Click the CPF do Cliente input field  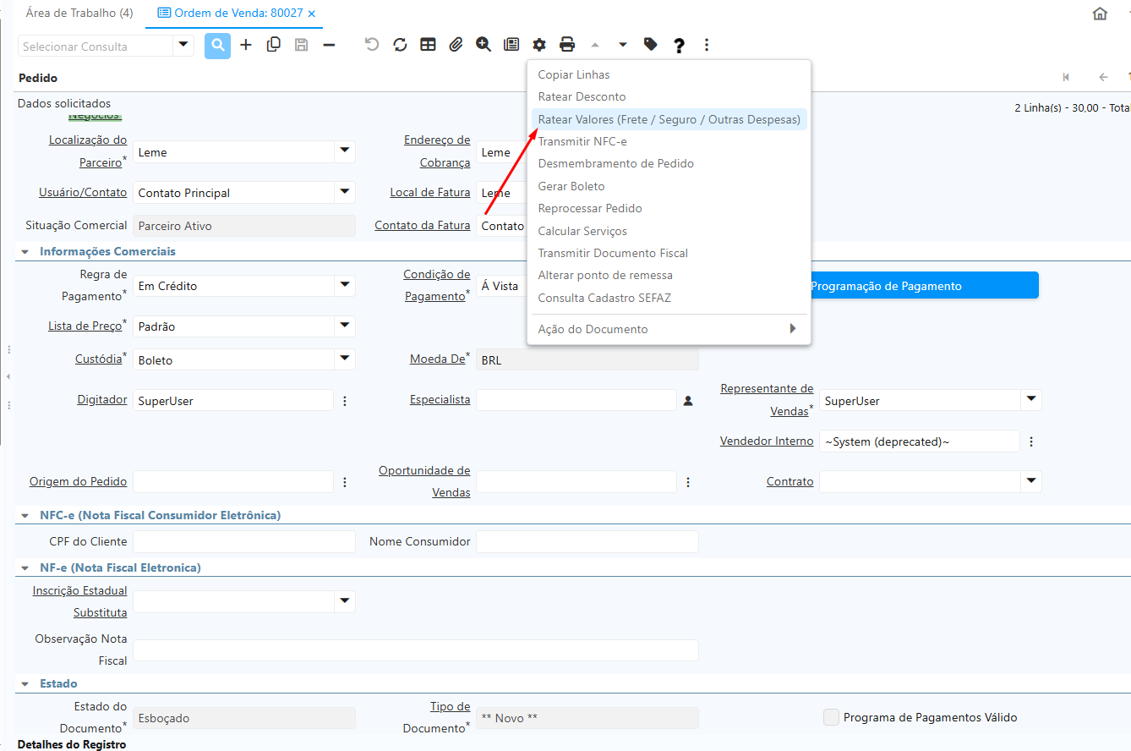244,542
